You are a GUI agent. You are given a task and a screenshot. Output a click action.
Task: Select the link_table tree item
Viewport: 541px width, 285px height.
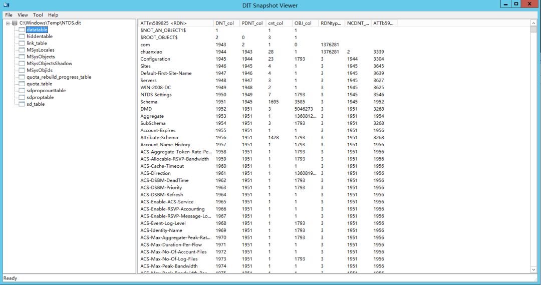click(x=37, y=43)
